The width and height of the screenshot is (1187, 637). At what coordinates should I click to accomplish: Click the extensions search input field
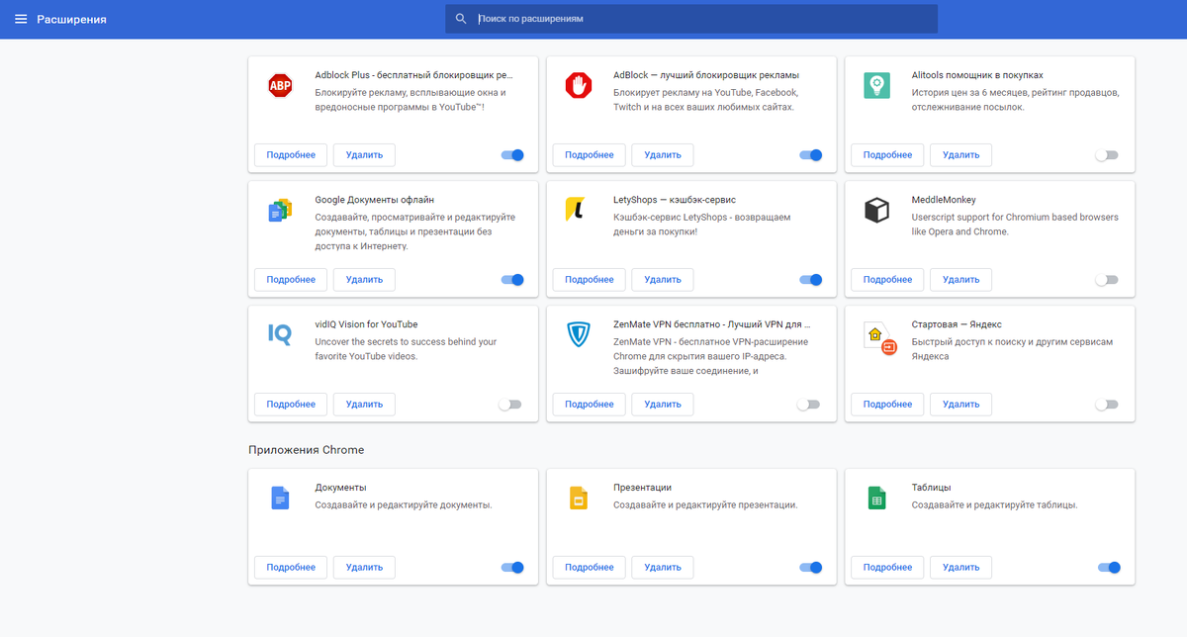click(692, 18)
